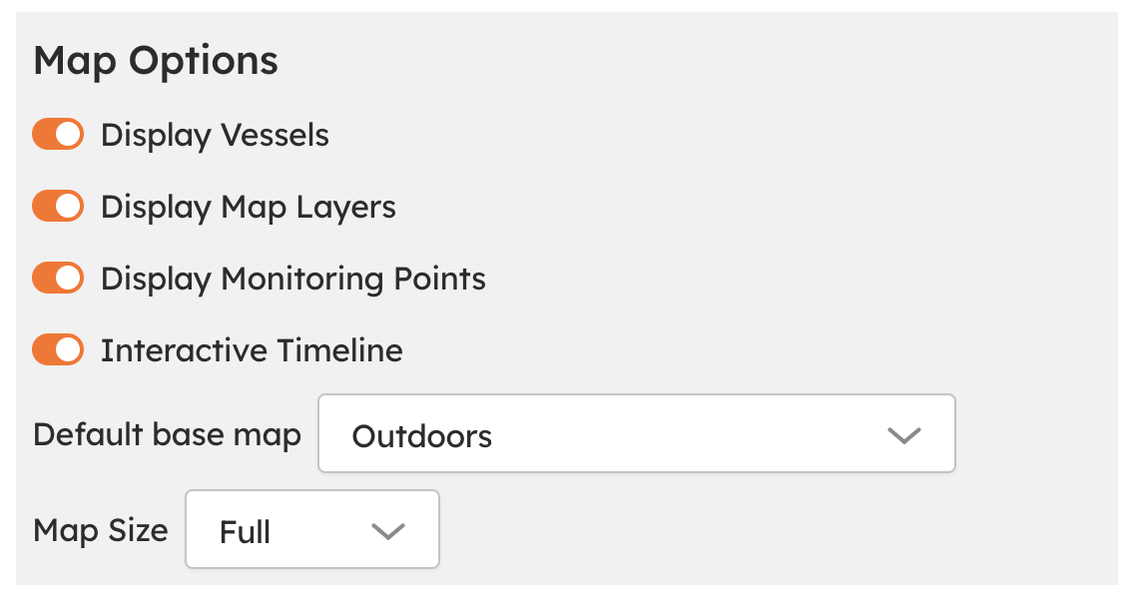The image size is (1130, 599).
Task: Click the "Map Size" field label
Action: pyautogui.click(x=101, y=530)
